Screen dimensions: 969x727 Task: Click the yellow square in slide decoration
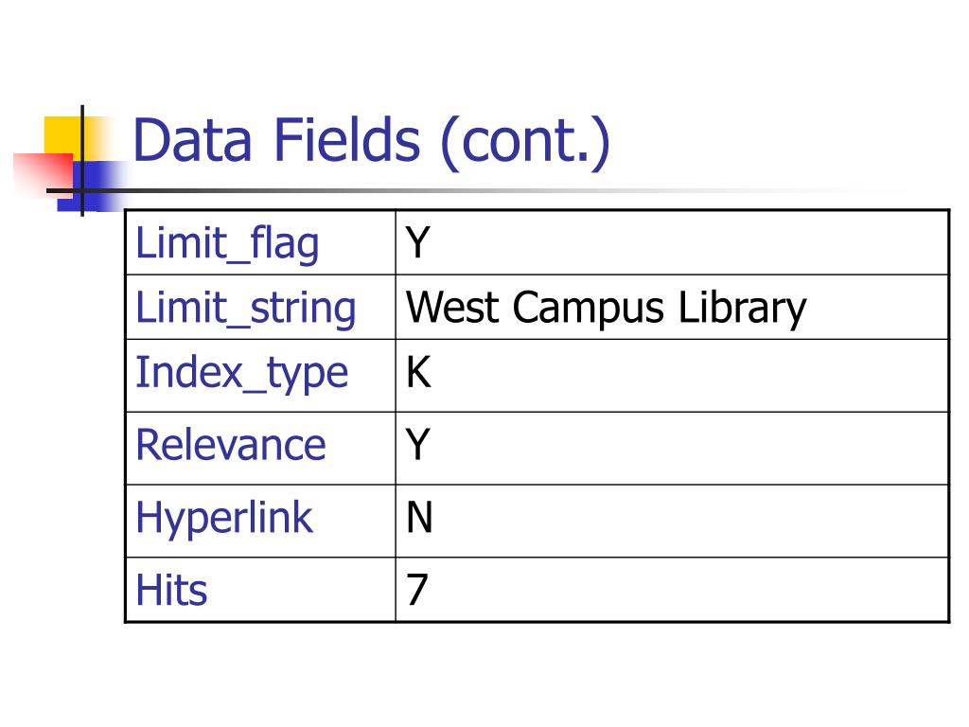(x=62, y=136)
